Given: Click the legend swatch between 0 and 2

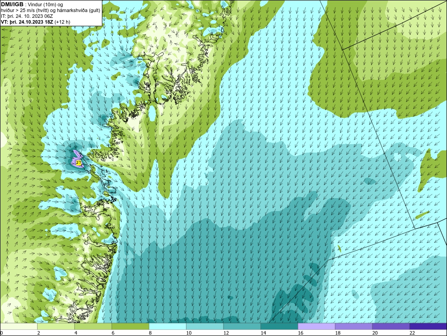Looking at the screenshot, I should coord(18,326).
